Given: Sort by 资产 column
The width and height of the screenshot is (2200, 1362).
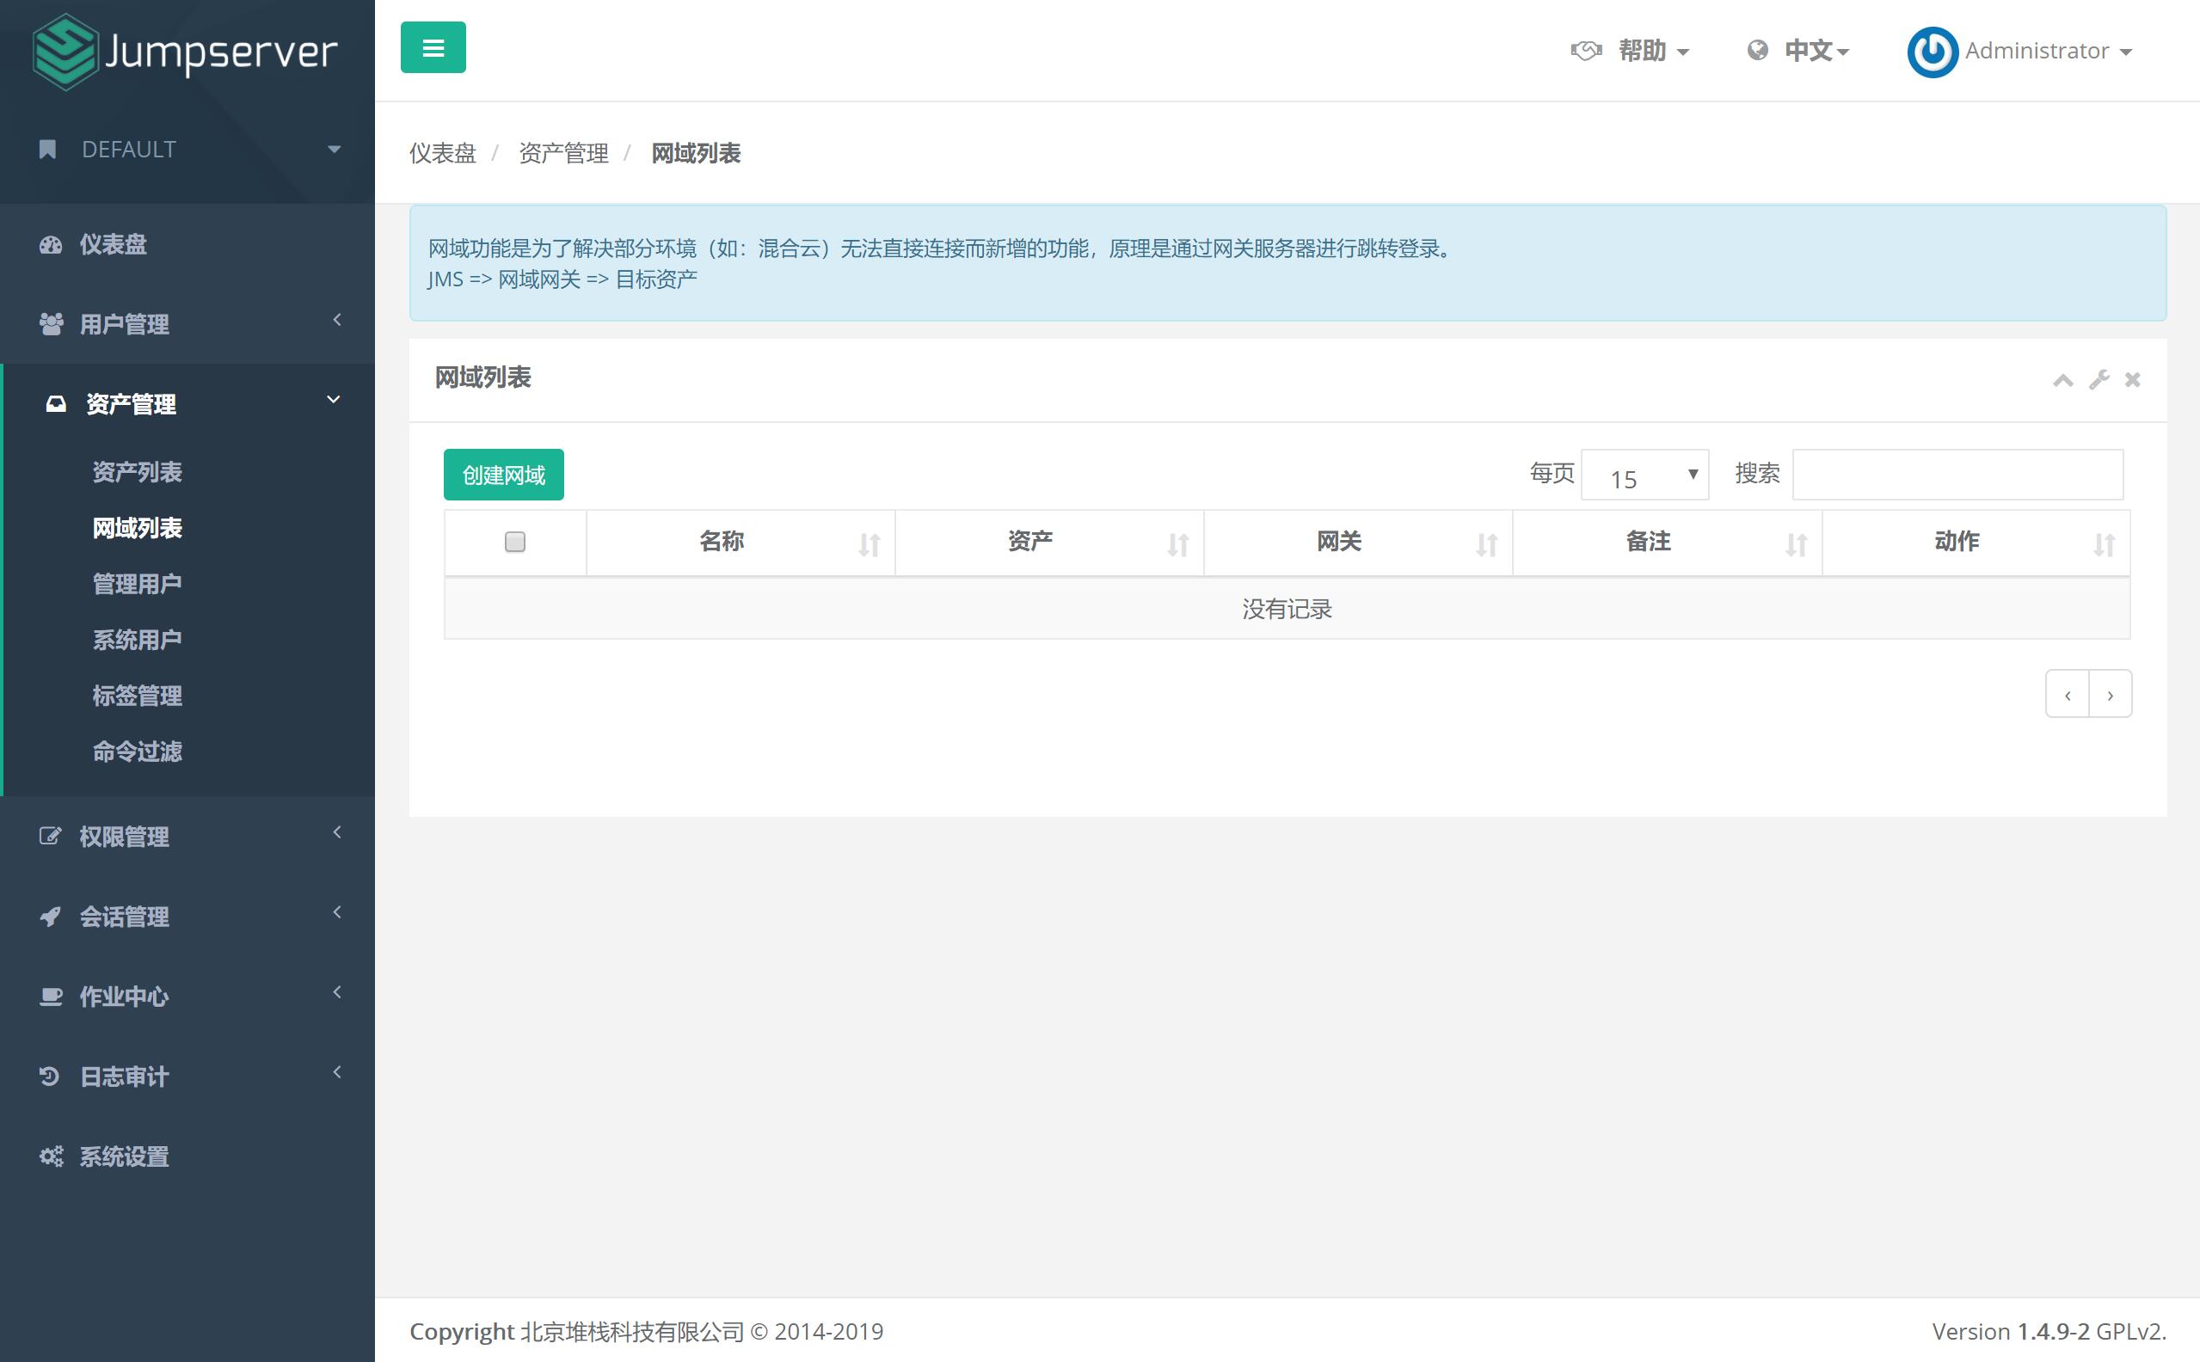Looking at the screenshot, I should pyautogui.click(x=1049, y=543).
